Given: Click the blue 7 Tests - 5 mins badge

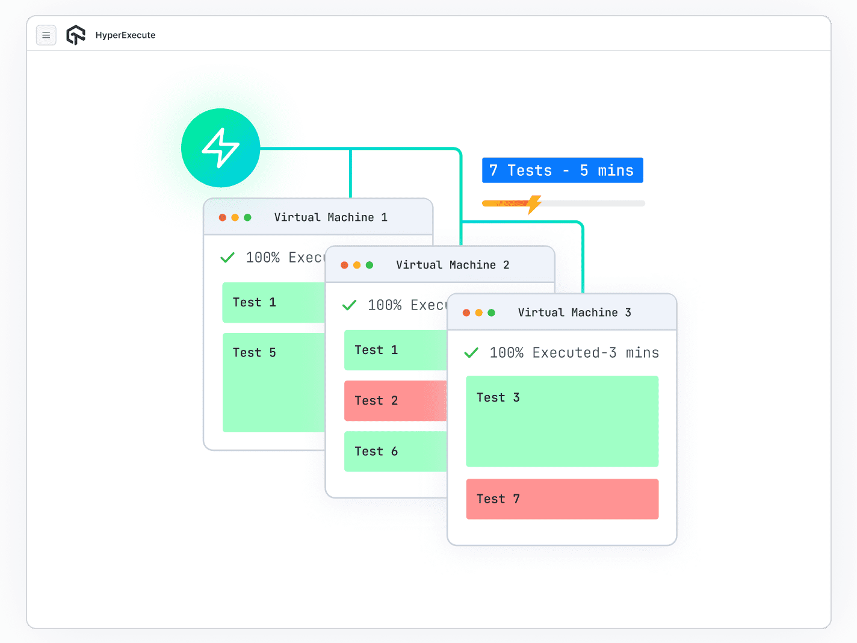Looking at the screenshot, I should [x=562, y=170].
